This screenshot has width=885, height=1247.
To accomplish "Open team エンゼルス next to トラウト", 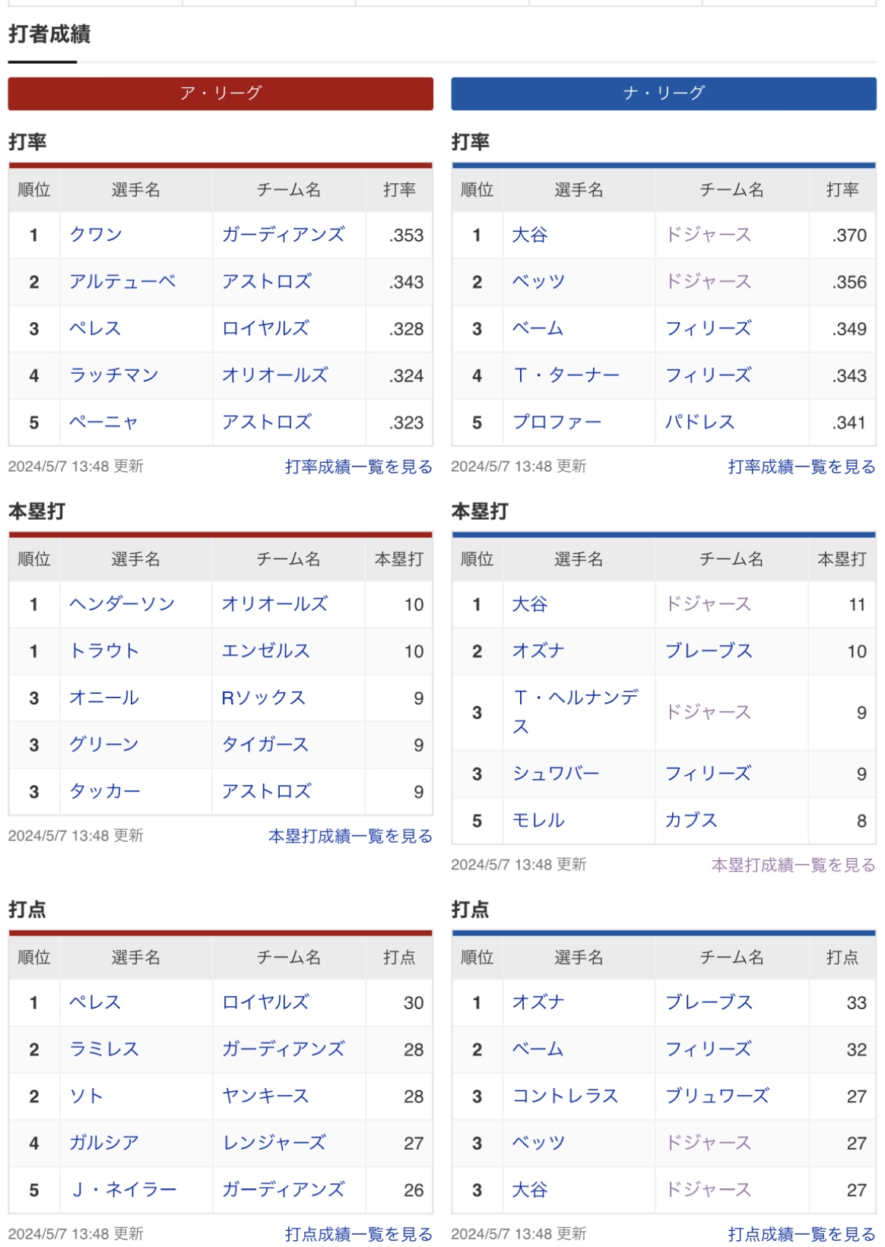I will (x=266, y=651).
